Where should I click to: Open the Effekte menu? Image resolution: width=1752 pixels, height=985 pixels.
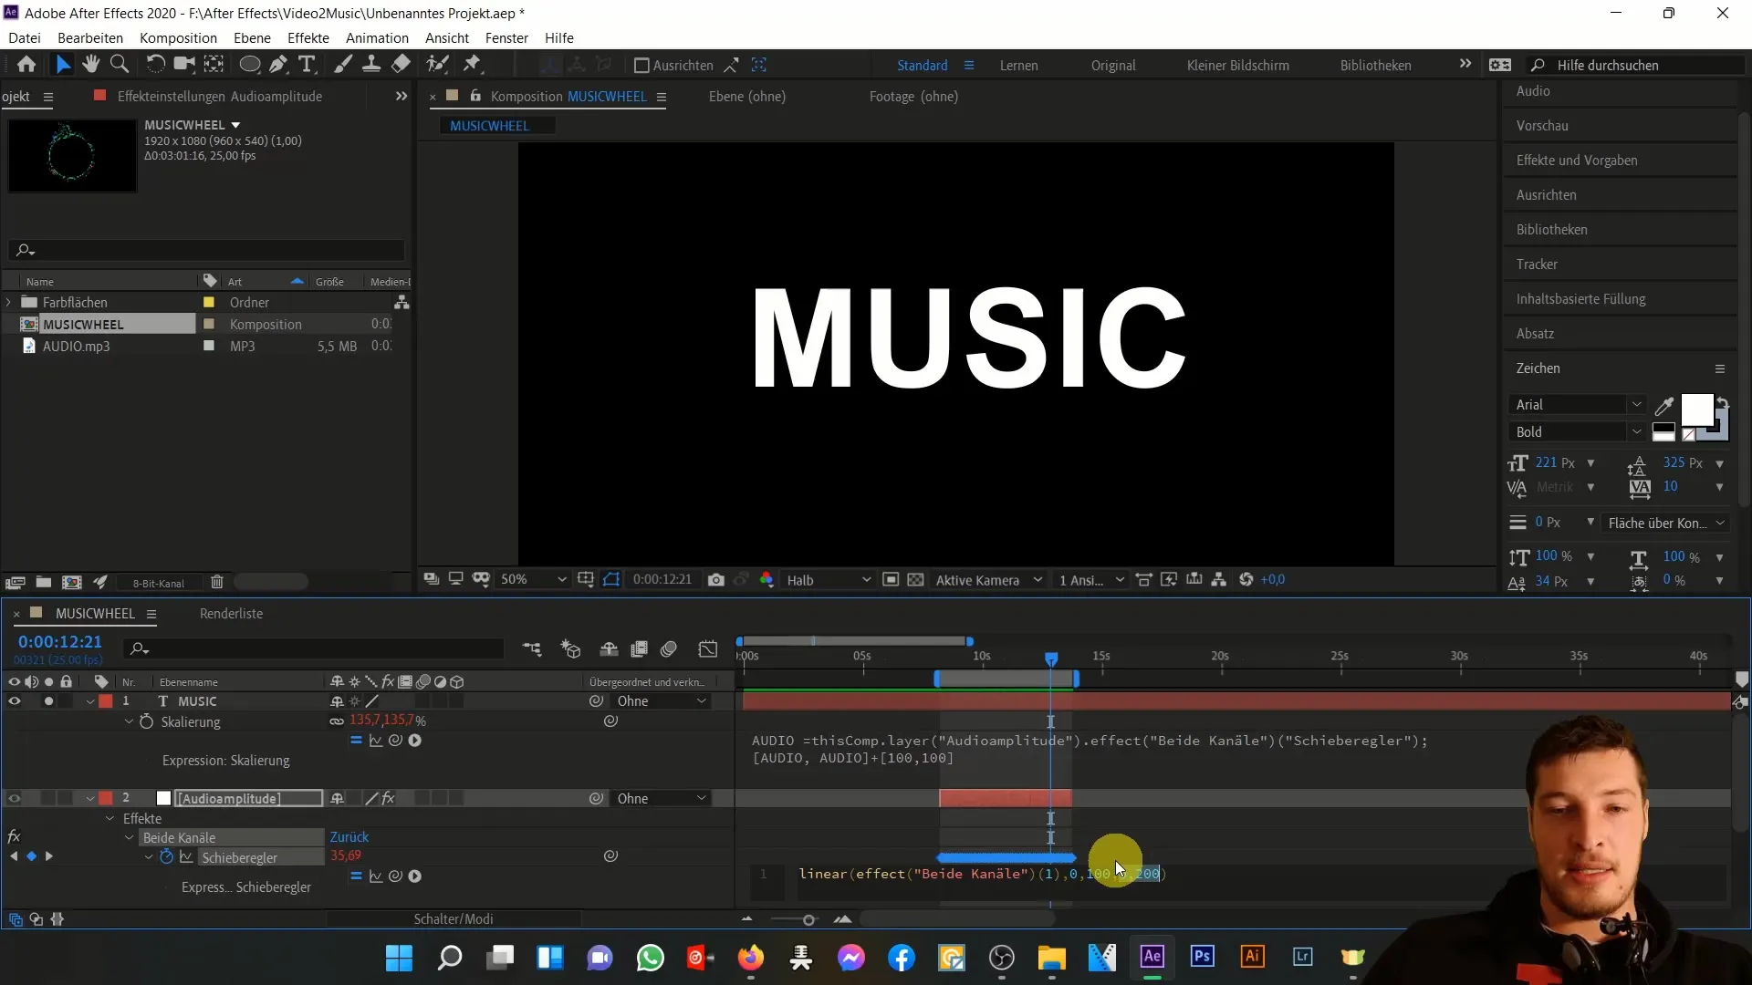[308, 37]
